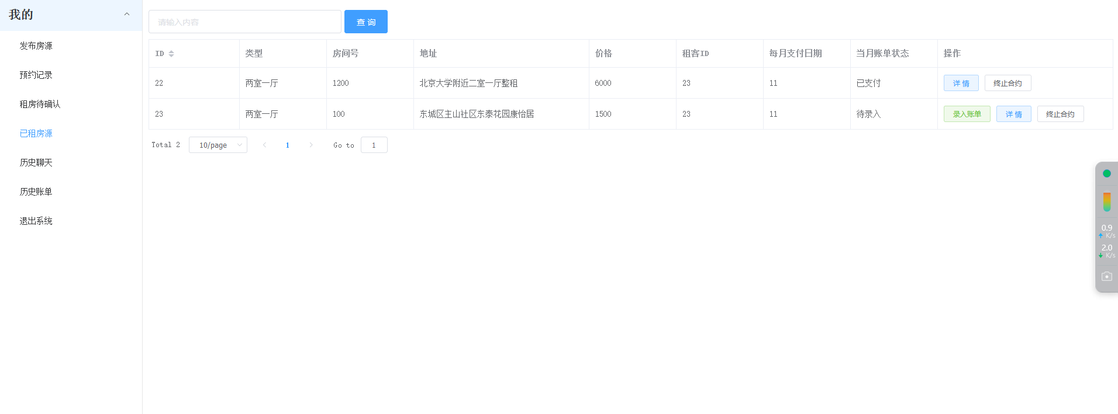1118x414 pixels.
Task: Click price cell 1500
Action: coord(603,114)
